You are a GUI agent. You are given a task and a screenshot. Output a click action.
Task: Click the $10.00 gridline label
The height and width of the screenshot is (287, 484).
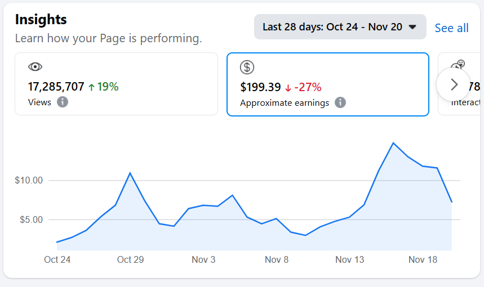(x=29, y=181)
